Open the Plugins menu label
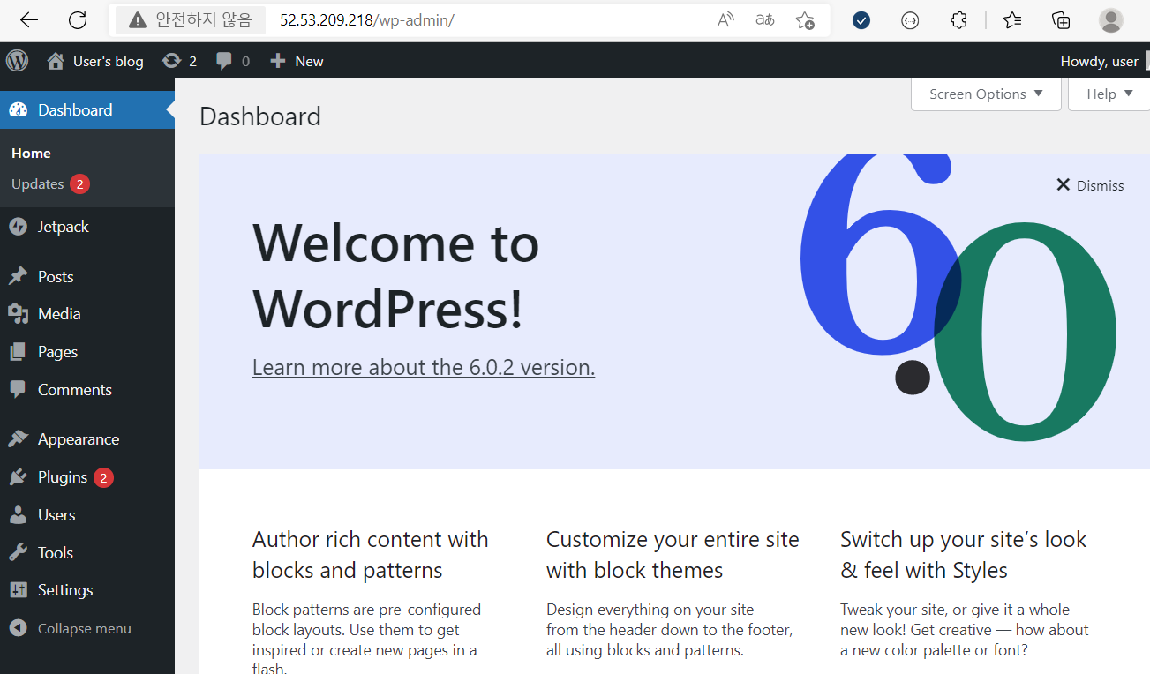This screenshot has width=1150, height=674. tap(63, 477)
